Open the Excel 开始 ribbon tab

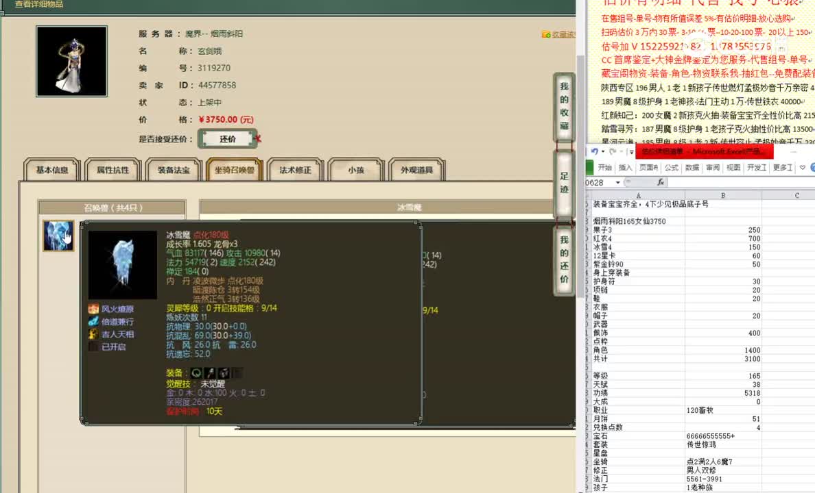point(604,168)
